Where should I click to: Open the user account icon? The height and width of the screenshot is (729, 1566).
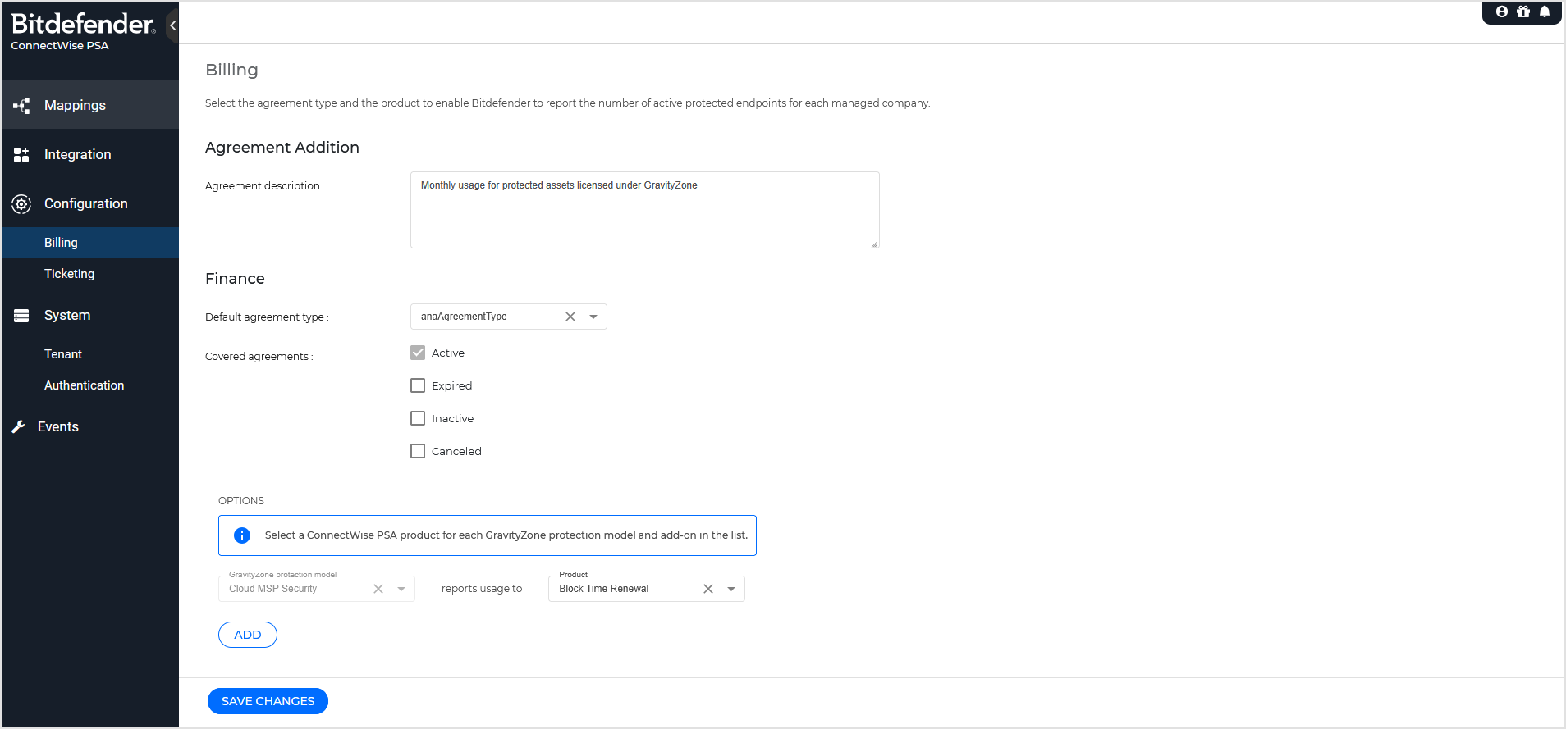(x=1502, y=11)
